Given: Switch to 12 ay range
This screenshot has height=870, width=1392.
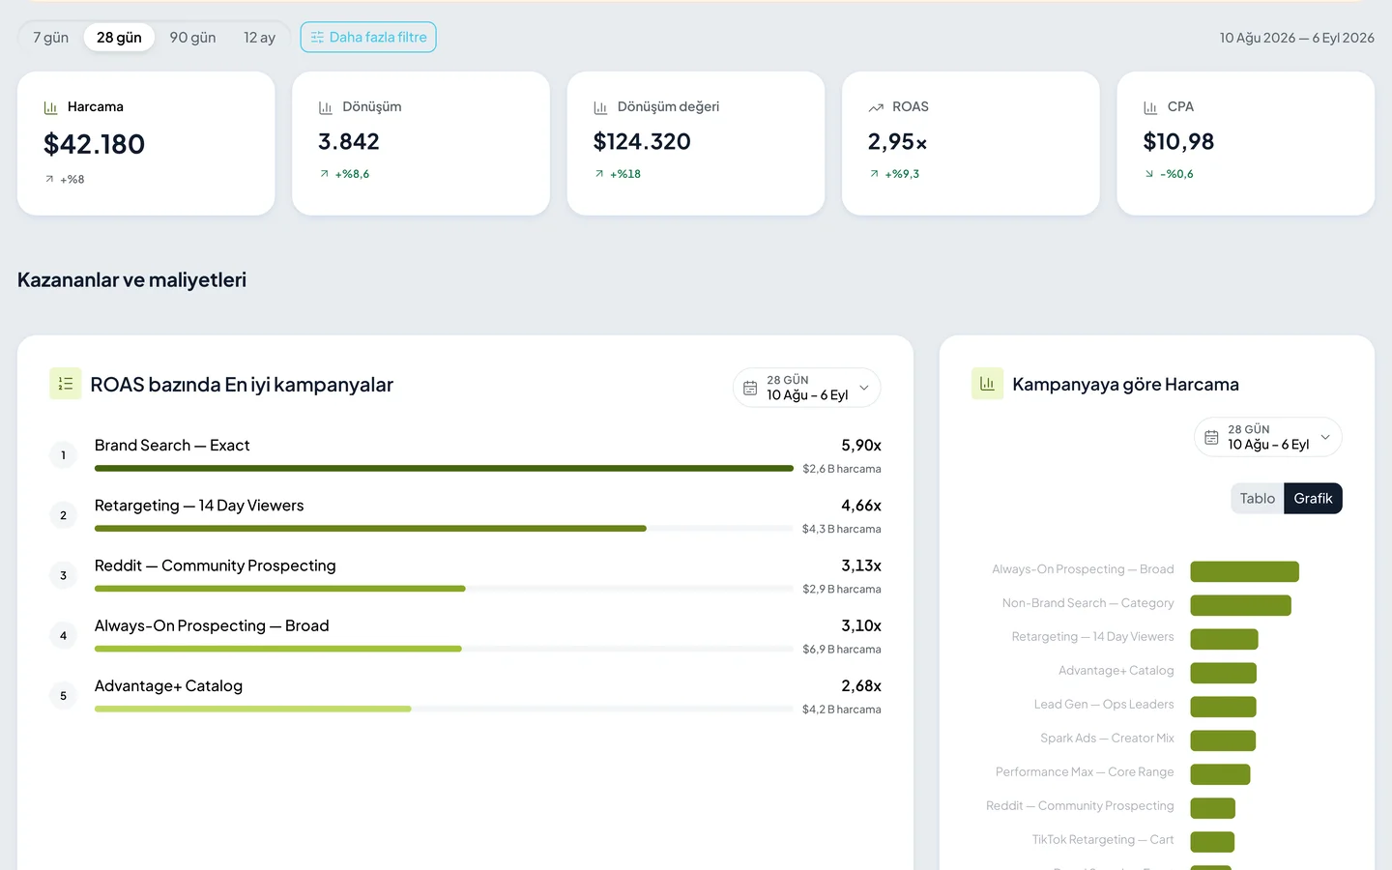Looking at the screenshot, I should (x=259, y=38).
